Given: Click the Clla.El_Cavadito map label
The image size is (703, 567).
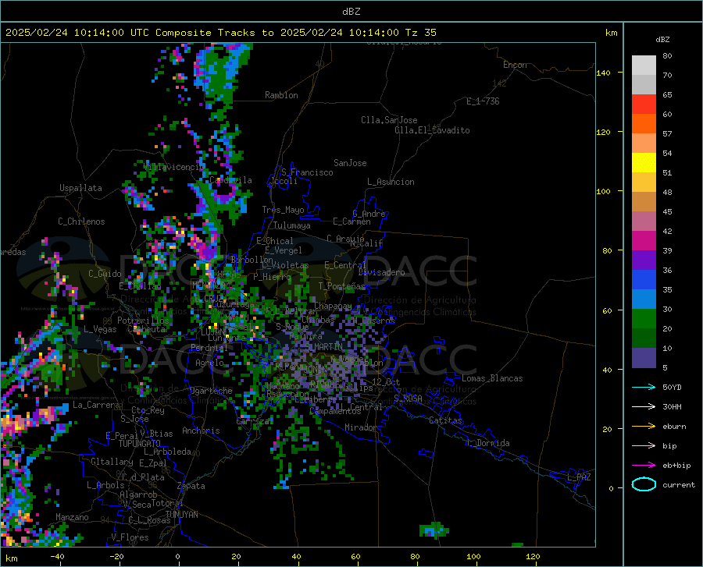Looking at the screenshot, I should [x=432, y=130].
